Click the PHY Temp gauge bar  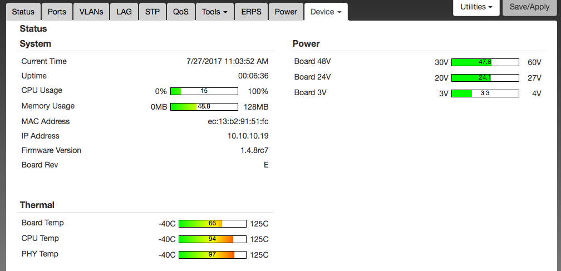click(212, 255)
